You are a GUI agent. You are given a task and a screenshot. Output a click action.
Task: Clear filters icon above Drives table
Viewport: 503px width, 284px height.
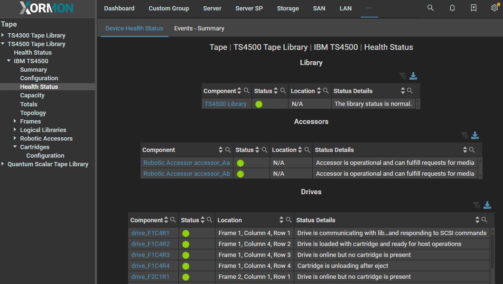[x=476, y=205]
